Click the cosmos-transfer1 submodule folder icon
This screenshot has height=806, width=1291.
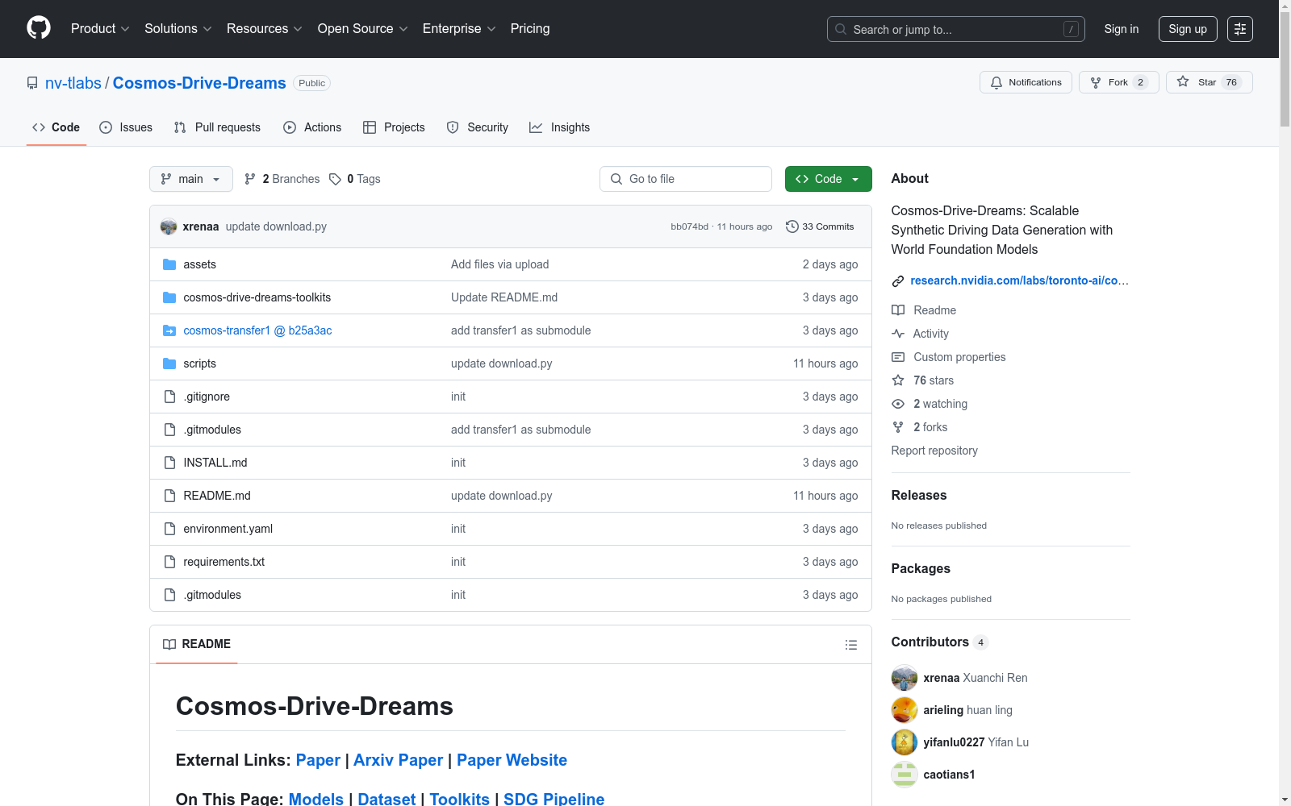tap(169, 330)
